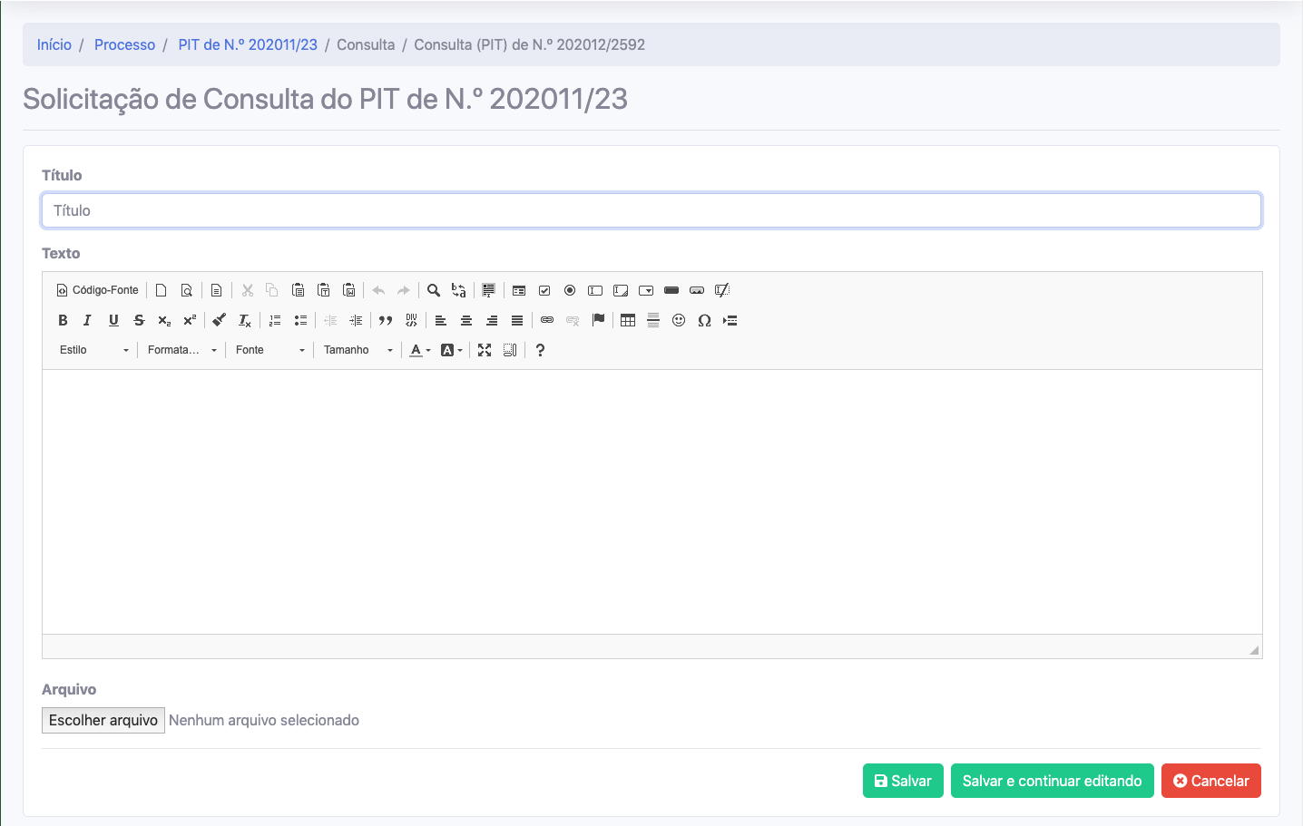Focus the Título input field
Image resolution: width=1303 pixels, height=826 pixels.
651,210
